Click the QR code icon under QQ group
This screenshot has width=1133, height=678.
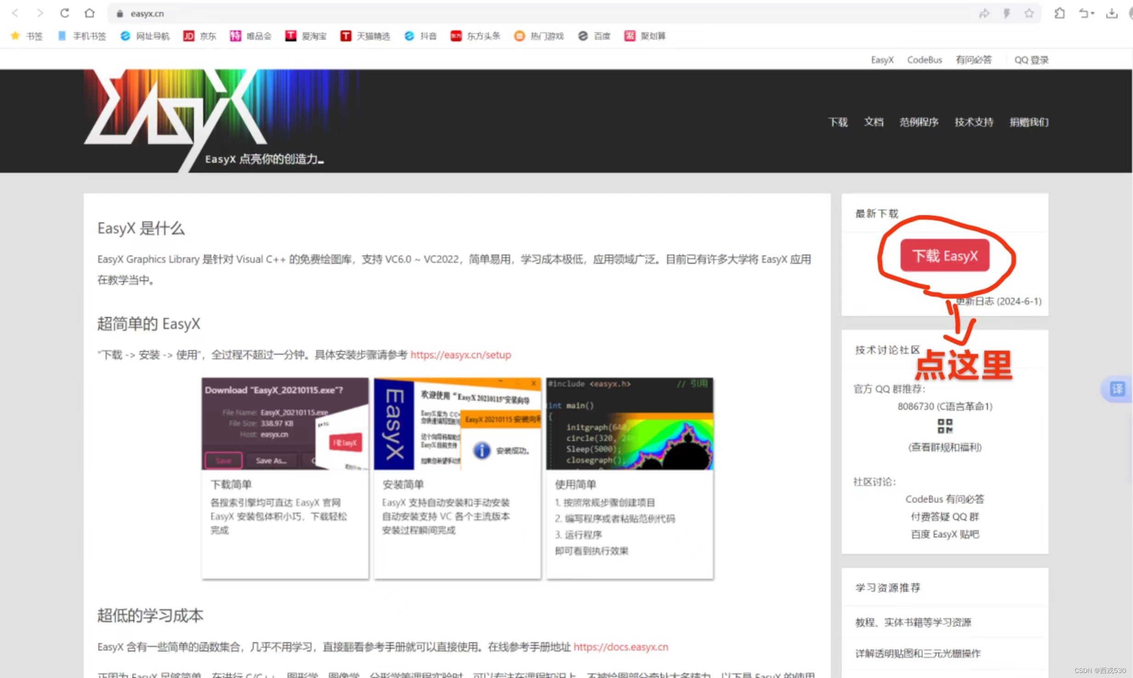click(945, 426)
